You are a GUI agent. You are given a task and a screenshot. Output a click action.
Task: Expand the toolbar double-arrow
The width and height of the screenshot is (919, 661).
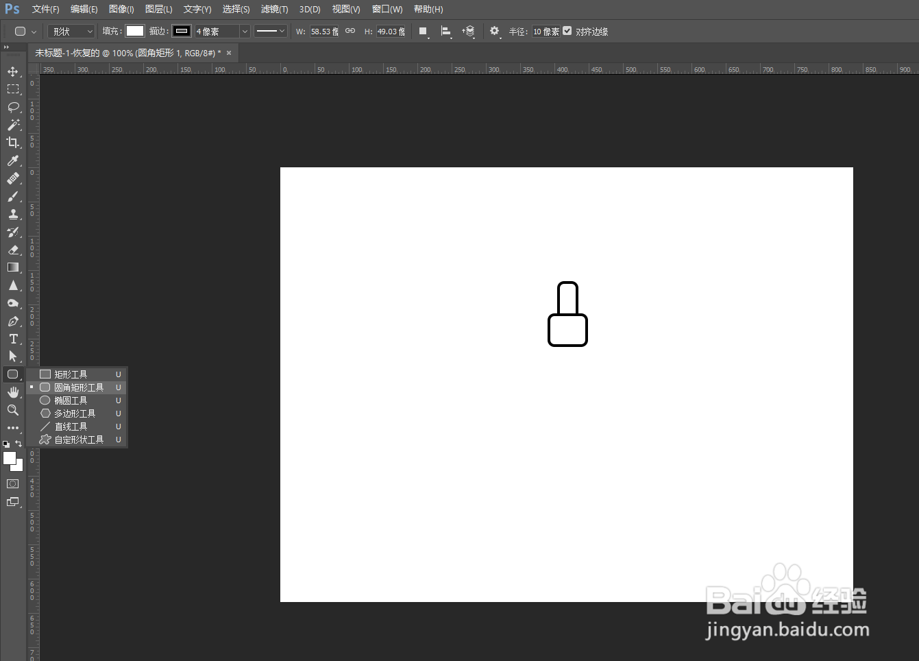click(6, 47)
